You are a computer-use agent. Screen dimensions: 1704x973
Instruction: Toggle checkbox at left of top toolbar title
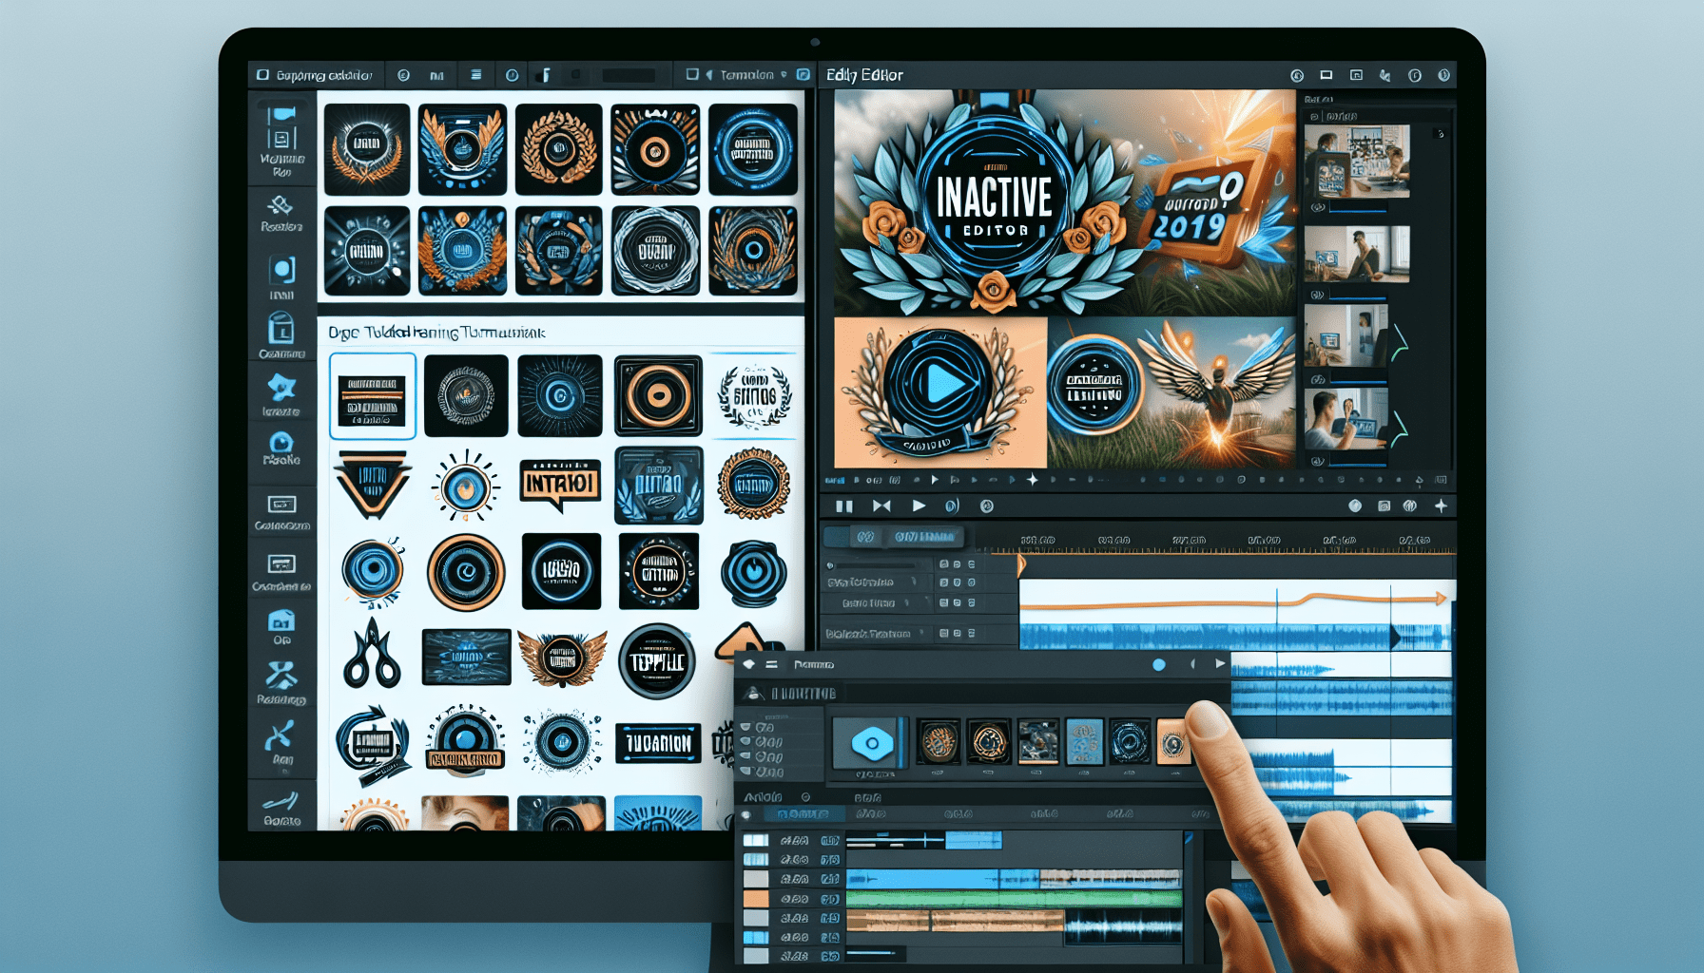coord(262,74)
